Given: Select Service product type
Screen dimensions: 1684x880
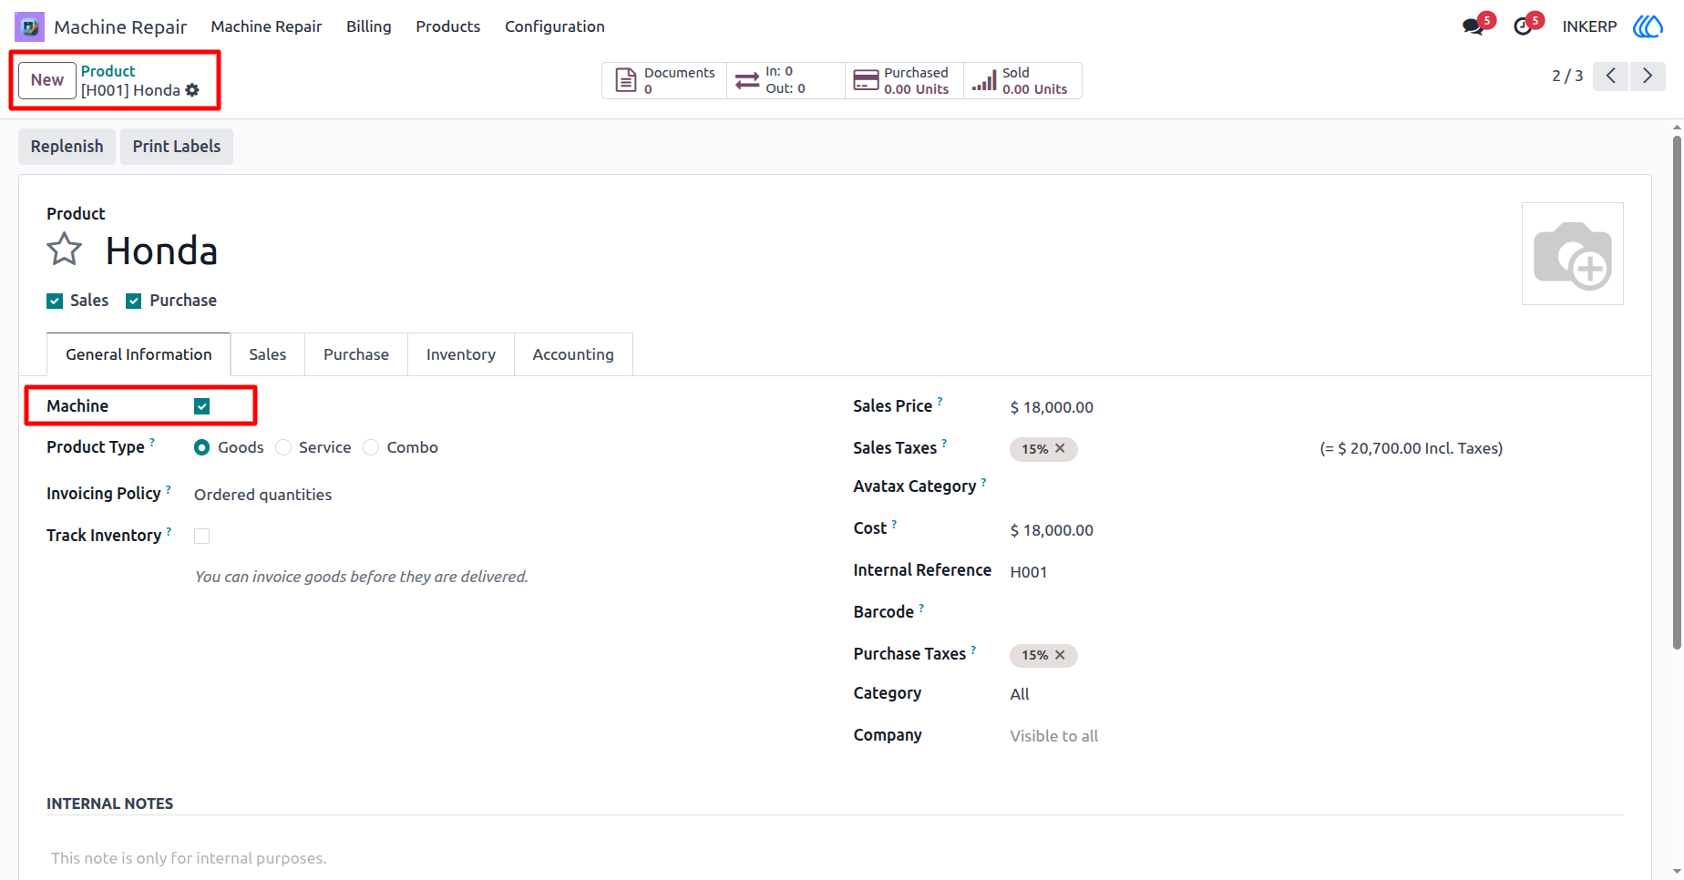Looking at the screenshot, I should (x=283, y=447).
